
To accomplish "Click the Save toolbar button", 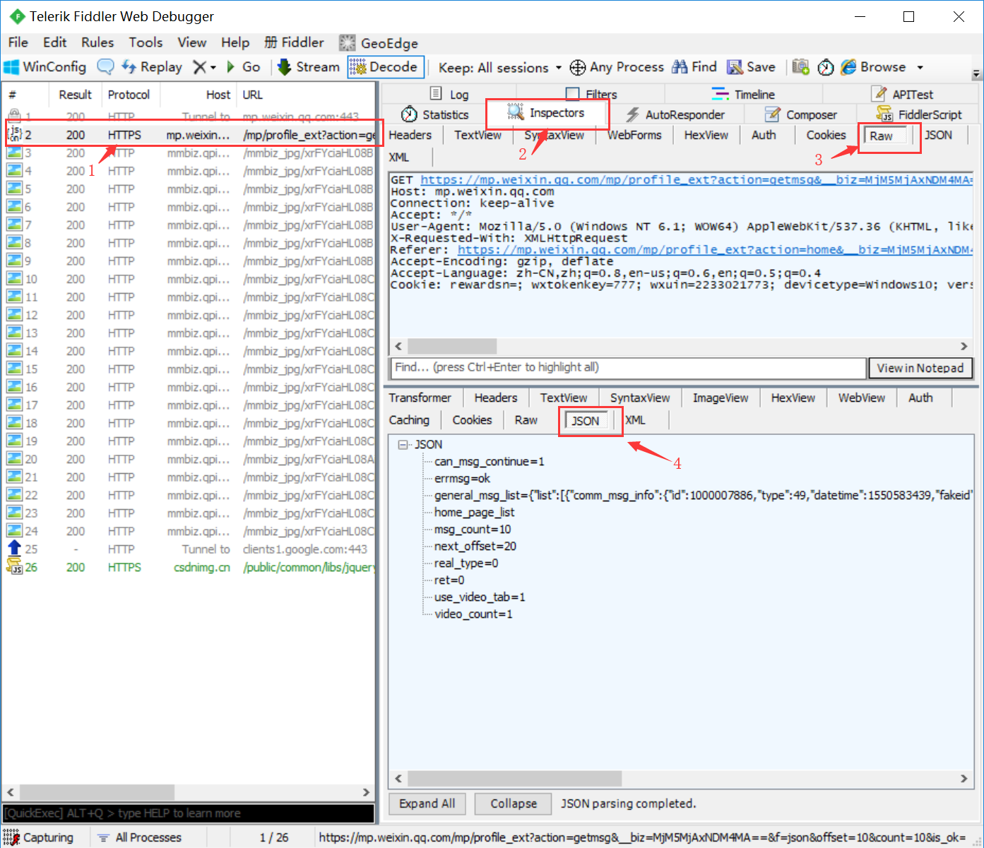I will click(x=752, y=67).
